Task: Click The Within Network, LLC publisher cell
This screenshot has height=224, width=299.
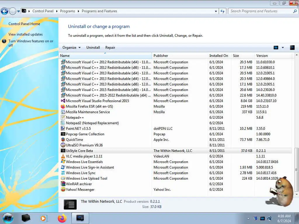Action: (173, 151)
